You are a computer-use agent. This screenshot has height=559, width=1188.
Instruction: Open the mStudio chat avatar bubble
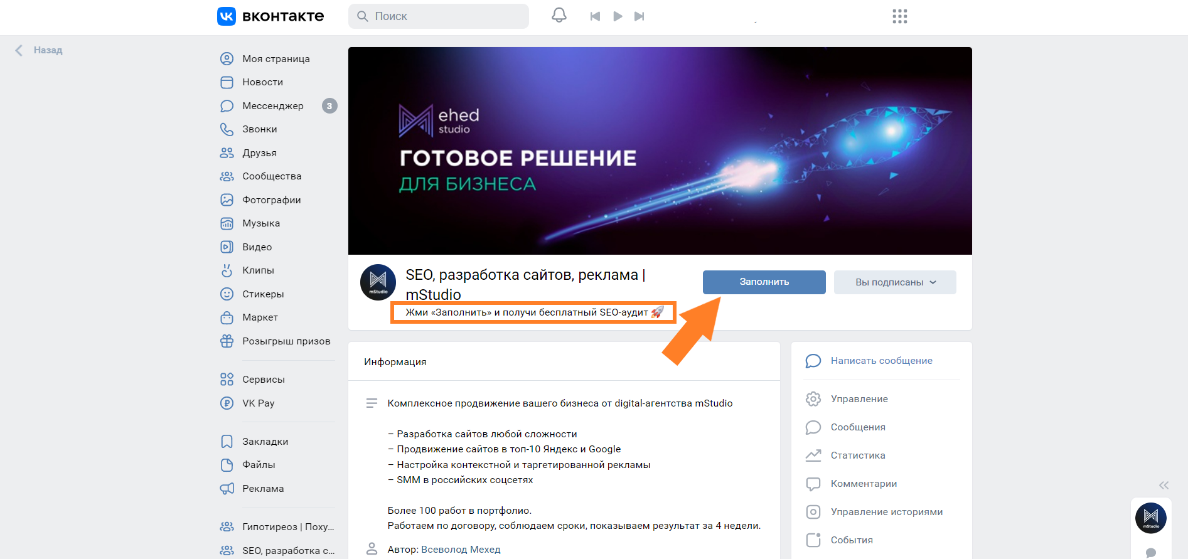pyautogui.click(x=1150, y=518)
